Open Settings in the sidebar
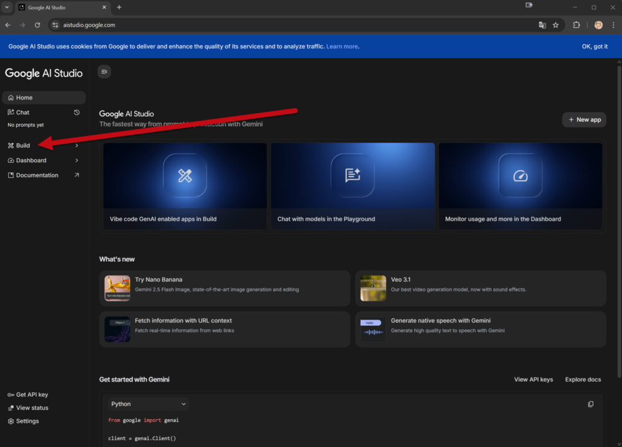The height and width of the screenshot is (447, 622). pyautogui.click(x=27, y=421)
